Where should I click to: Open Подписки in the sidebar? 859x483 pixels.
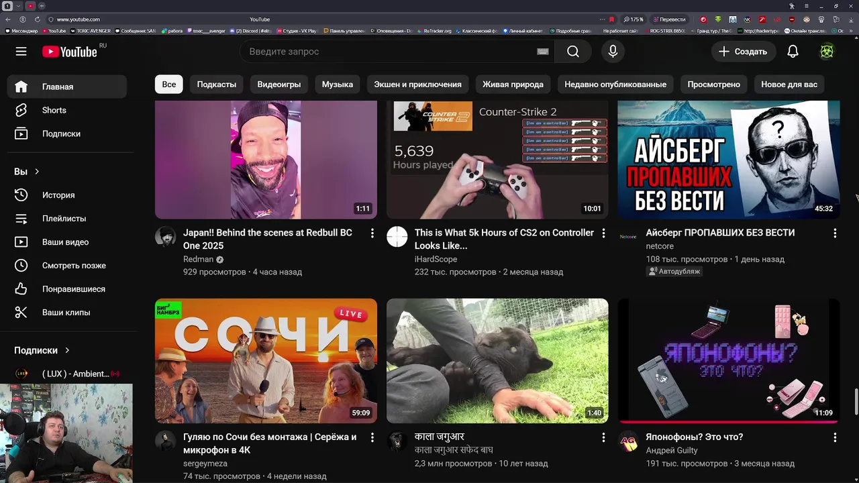point(67,133)
